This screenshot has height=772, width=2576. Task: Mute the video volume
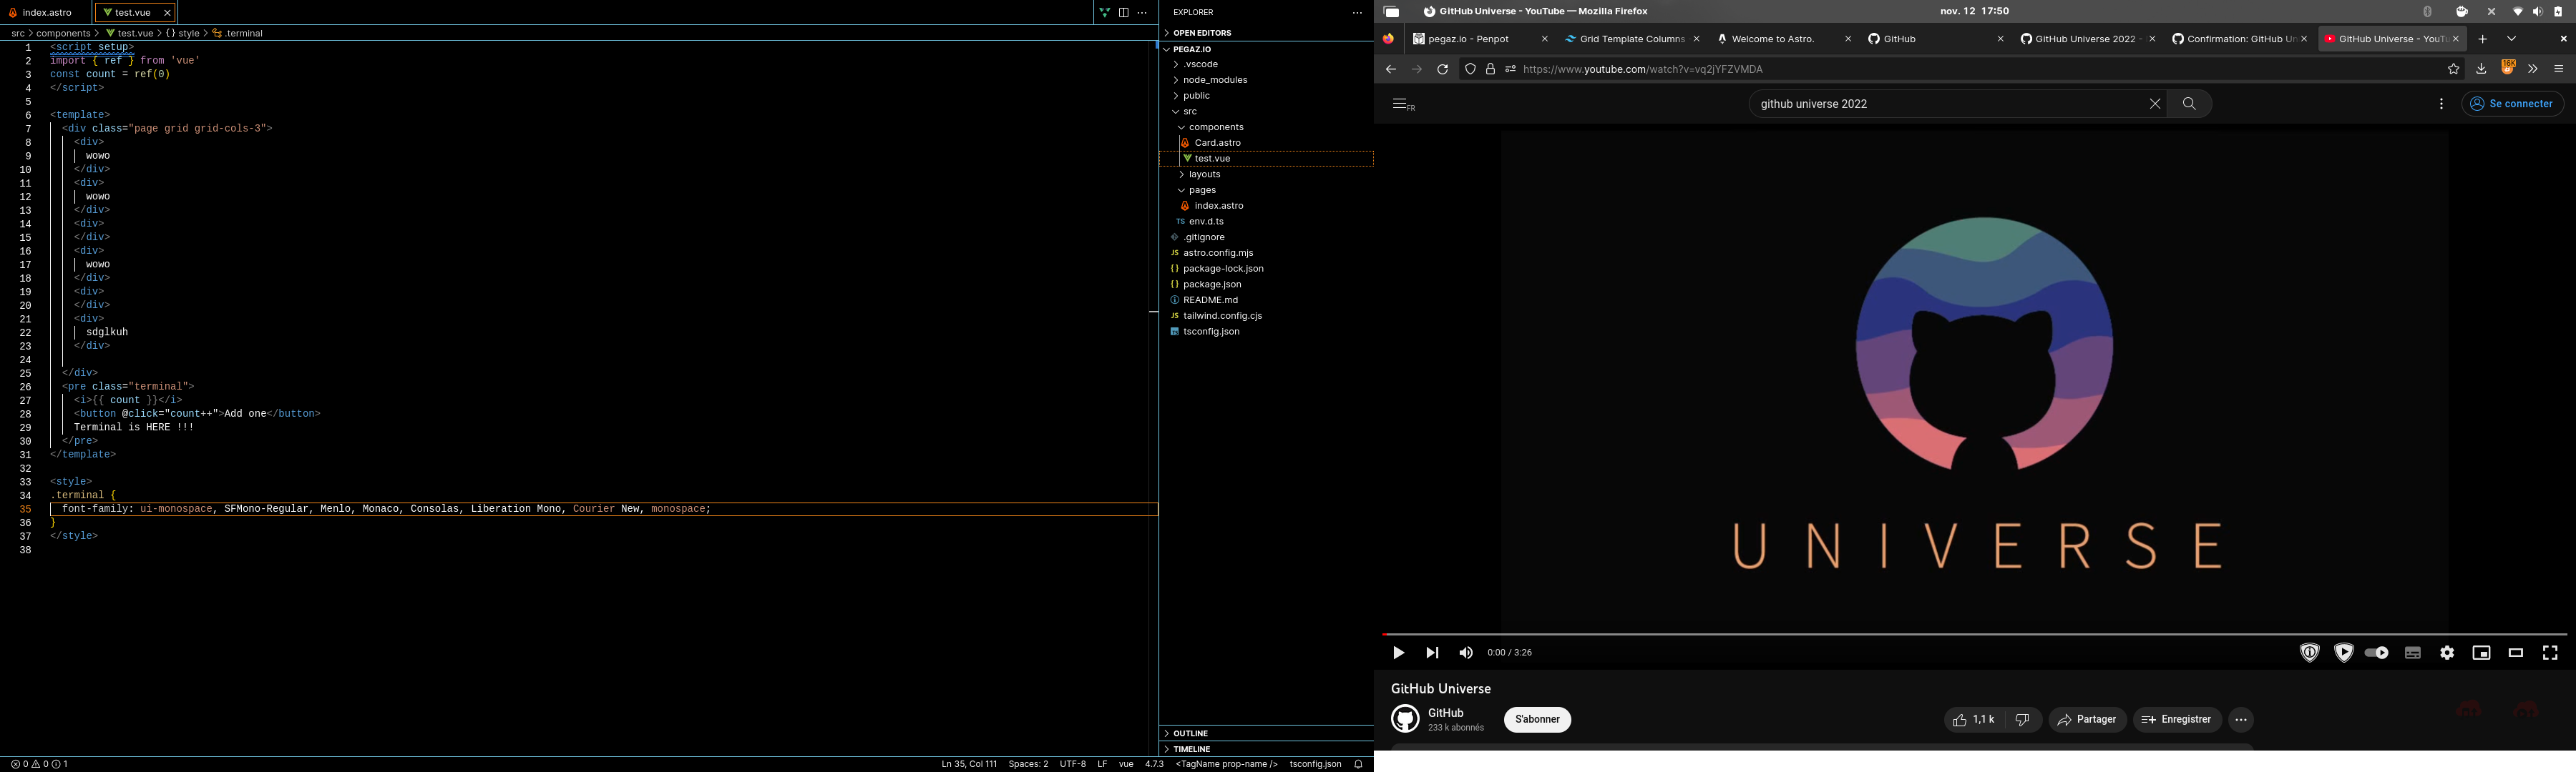1466,652
